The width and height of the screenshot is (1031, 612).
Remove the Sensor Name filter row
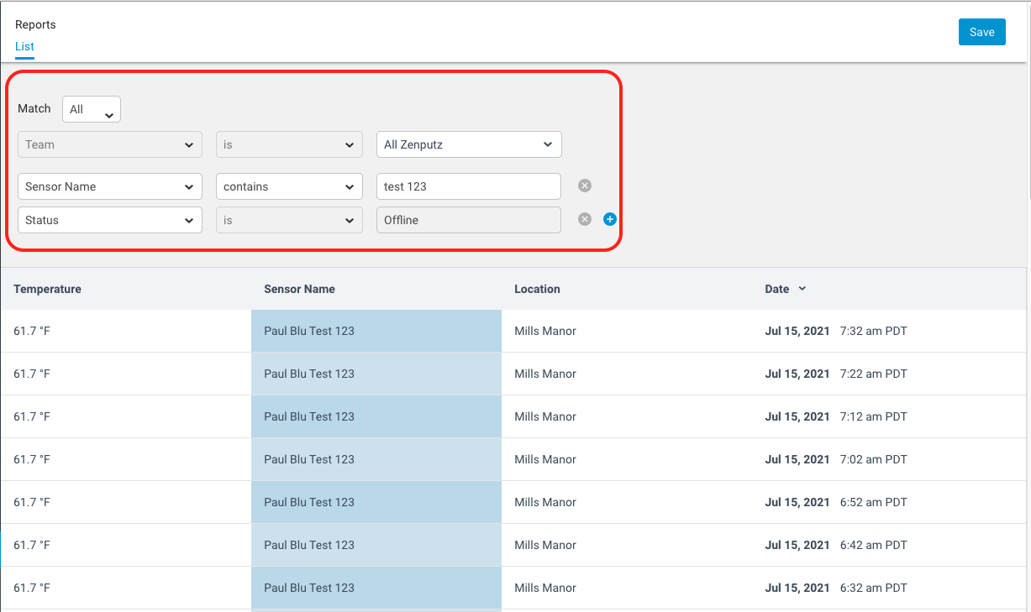(x=585, y=186)
